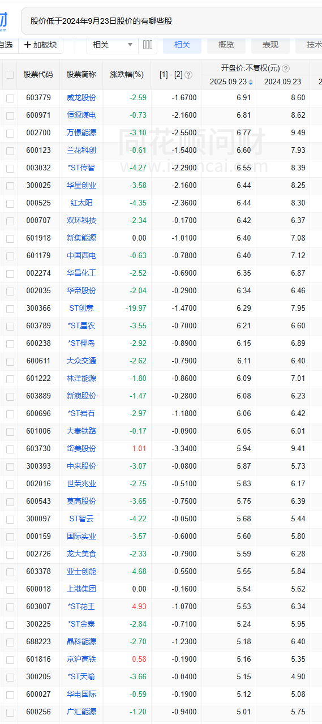Open the column layout icon beside 相关 dropdown
This screenshot has height=724, width=322.
[147, 45]
